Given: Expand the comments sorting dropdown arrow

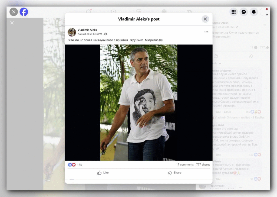Looking at the screenshot, I should point(220,63).
